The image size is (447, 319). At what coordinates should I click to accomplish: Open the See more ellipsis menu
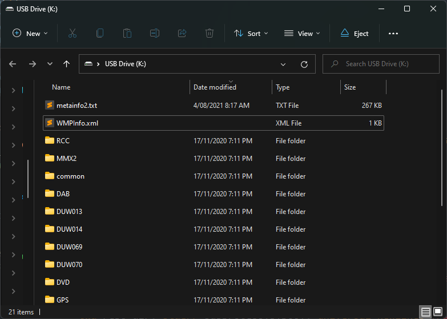(x=393, y=33)
